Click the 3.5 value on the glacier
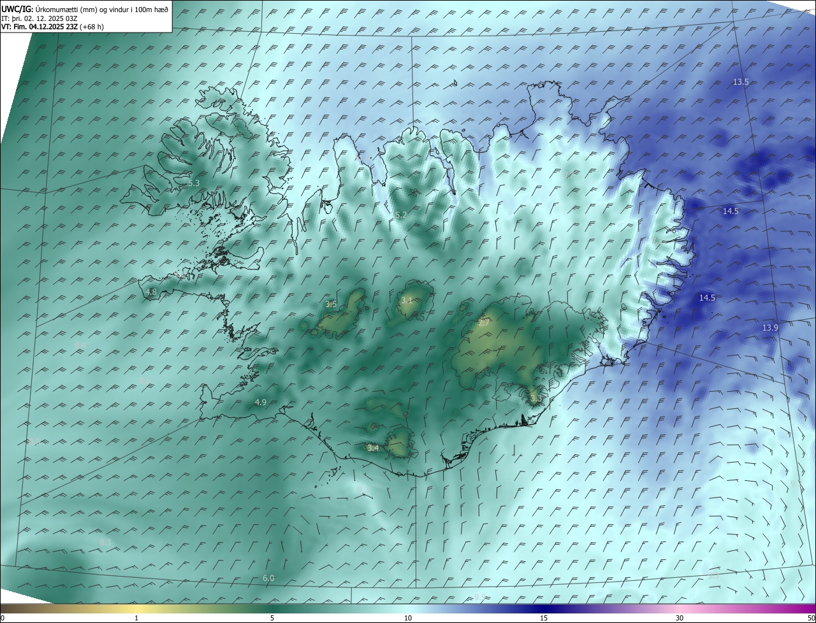The image size is (816, 623). (331, 304)
